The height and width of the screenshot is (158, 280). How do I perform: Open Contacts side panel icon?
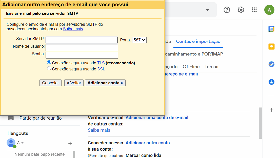point(271,82)
